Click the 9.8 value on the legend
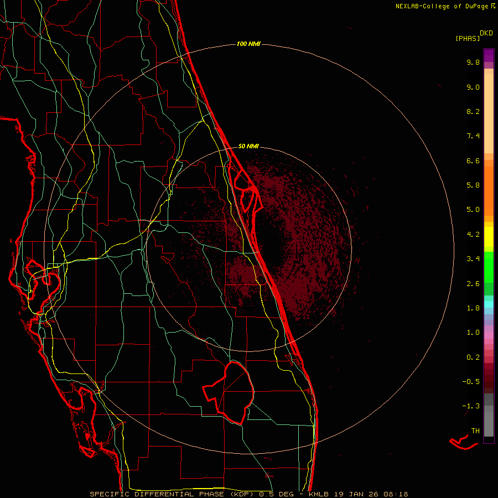This screenshot has width=498, height=498. pyautogui.click(x=473, y=63)
